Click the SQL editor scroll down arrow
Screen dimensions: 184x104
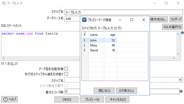click(x=178, y=54)
